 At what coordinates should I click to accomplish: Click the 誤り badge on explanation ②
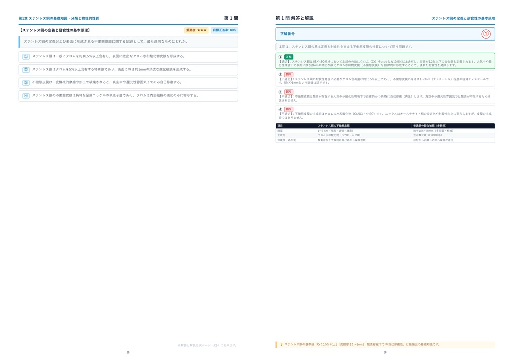pyautogui.click(x=289, y=74)
